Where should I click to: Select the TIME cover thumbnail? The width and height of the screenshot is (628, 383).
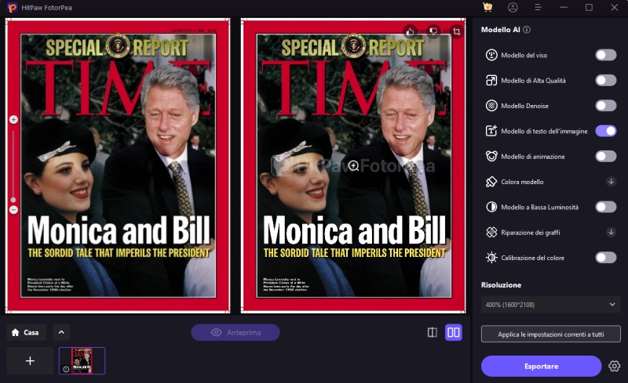click(82, 361)
